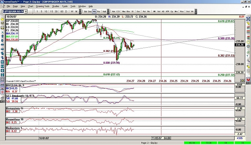Click the Obv indicator button
The width and height of the screenshot is (251, 145).
click(128, 12)
